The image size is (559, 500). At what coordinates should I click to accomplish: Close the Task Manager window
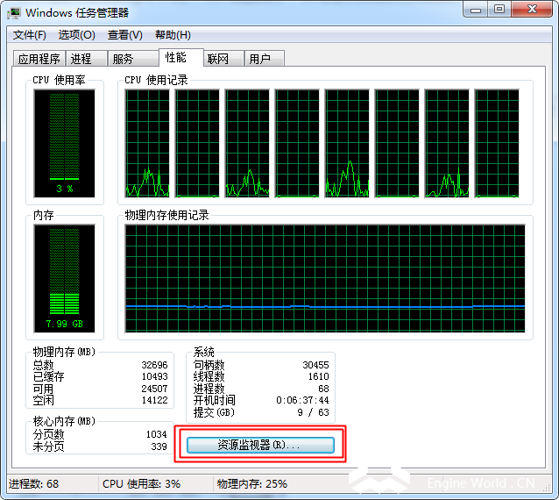point(532,10)
